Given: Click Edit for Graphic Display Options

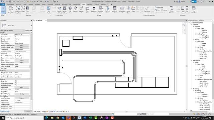Looking at the screenshot, I should pyautogui.click(x=22, y=47).
